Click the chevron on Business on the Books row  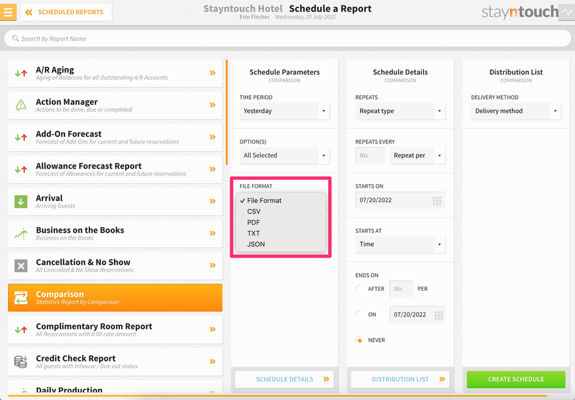coord(212,233)
